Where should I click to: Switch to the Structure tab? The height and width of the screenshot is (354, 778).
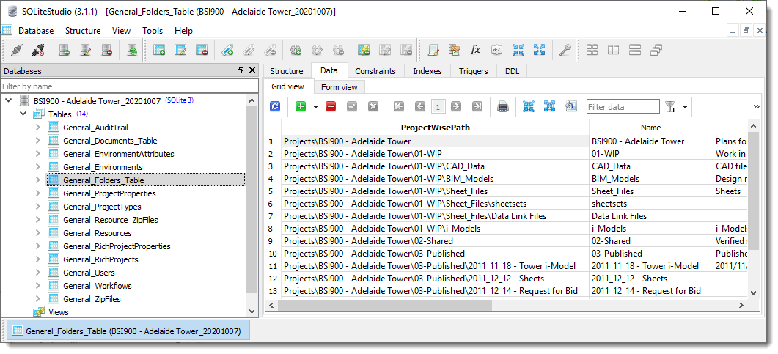[286, 71]
